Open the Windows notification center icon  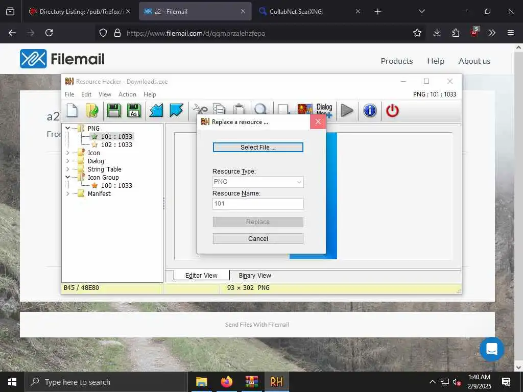(506, 382)
